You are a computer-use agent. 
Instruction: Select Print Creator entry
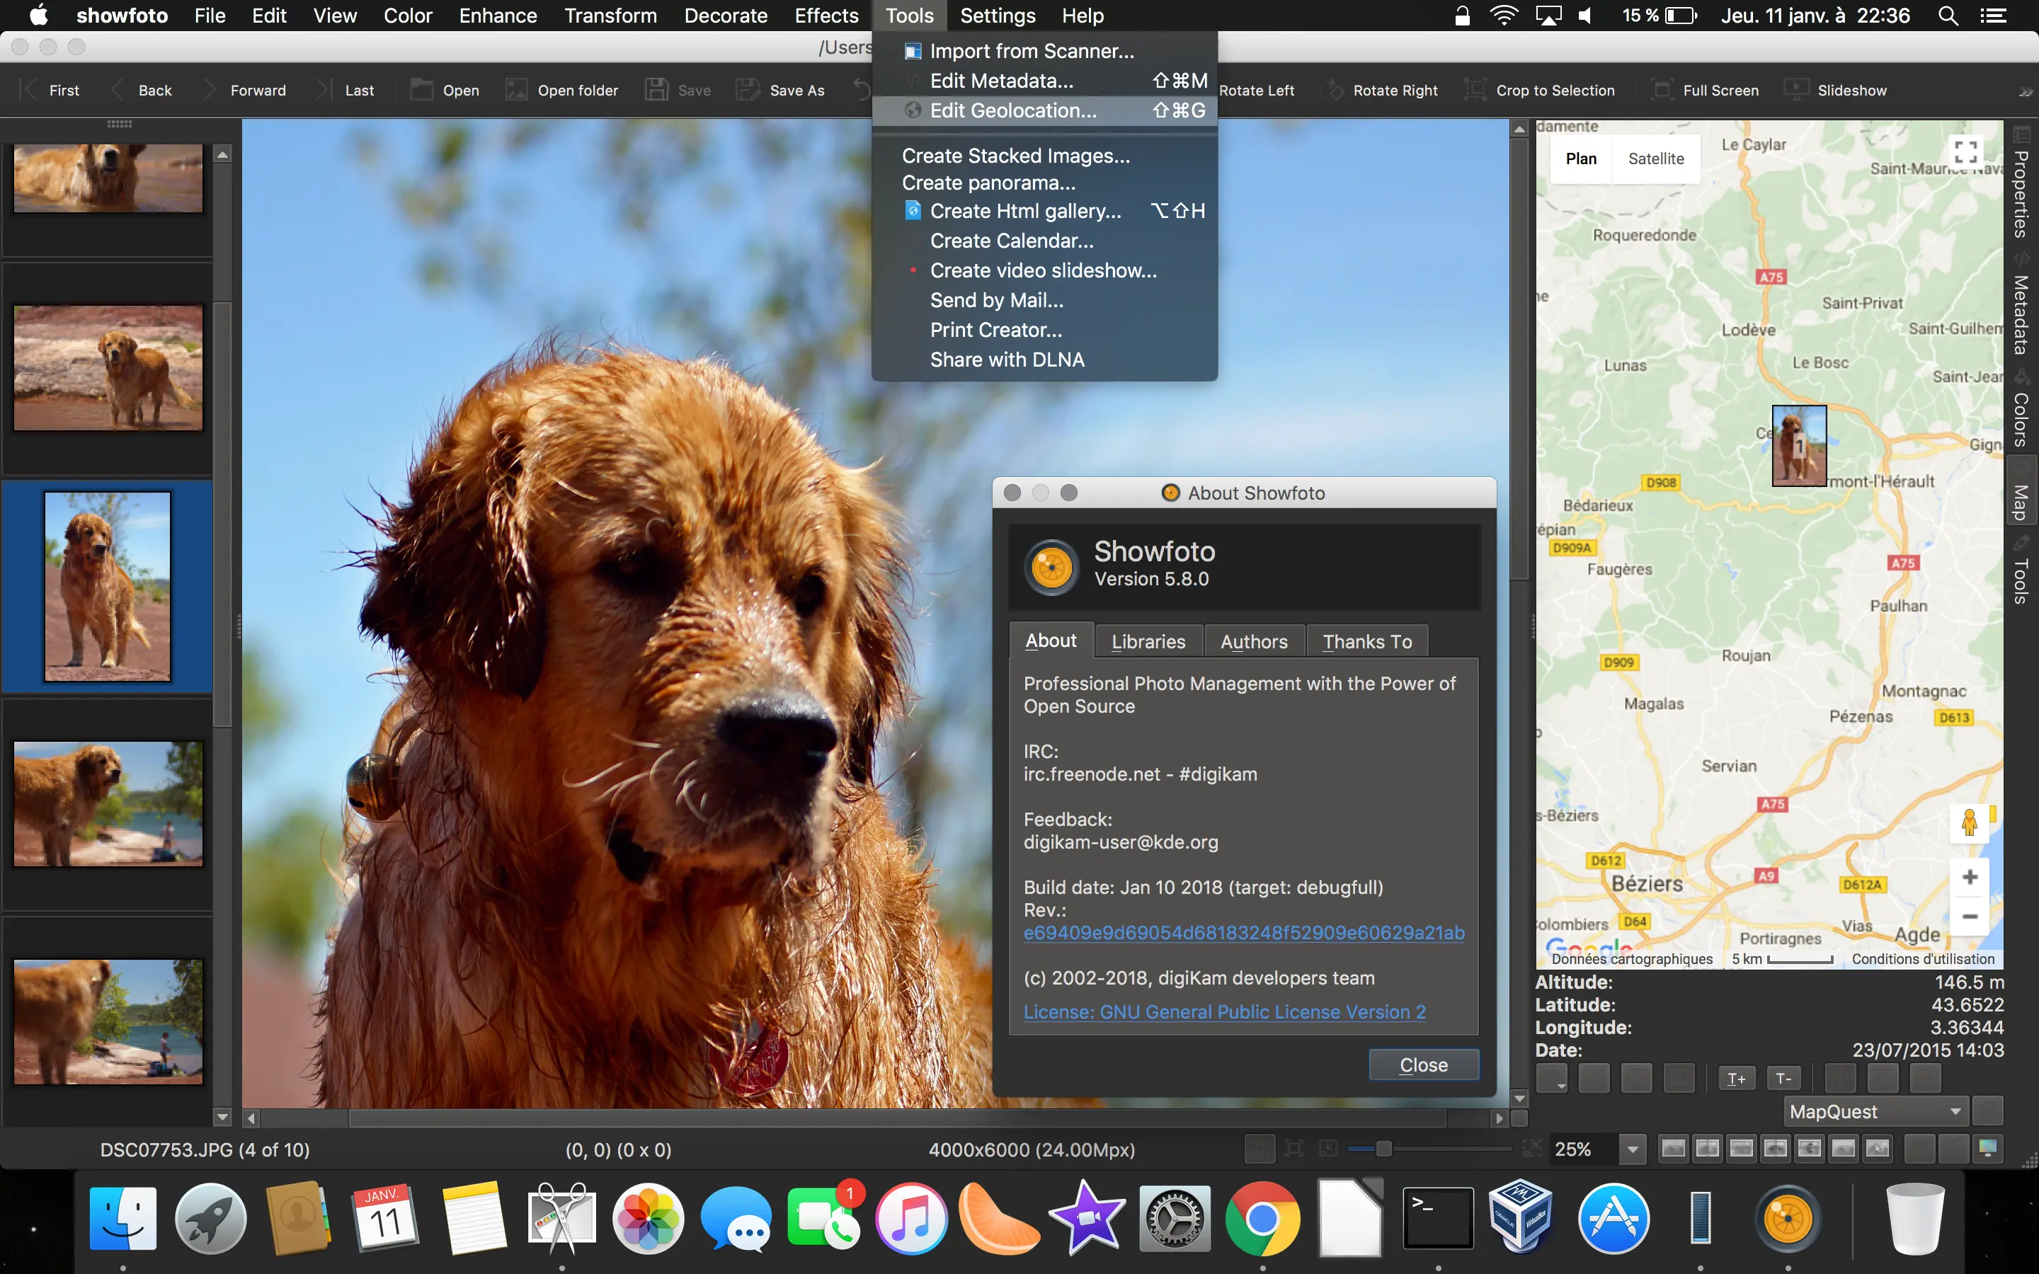coord(1045,331)
